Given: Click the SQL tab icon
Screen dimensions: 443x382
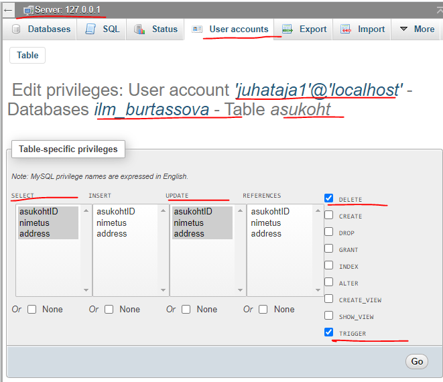Looking at the screenshot, I should [x=92, y=29].
